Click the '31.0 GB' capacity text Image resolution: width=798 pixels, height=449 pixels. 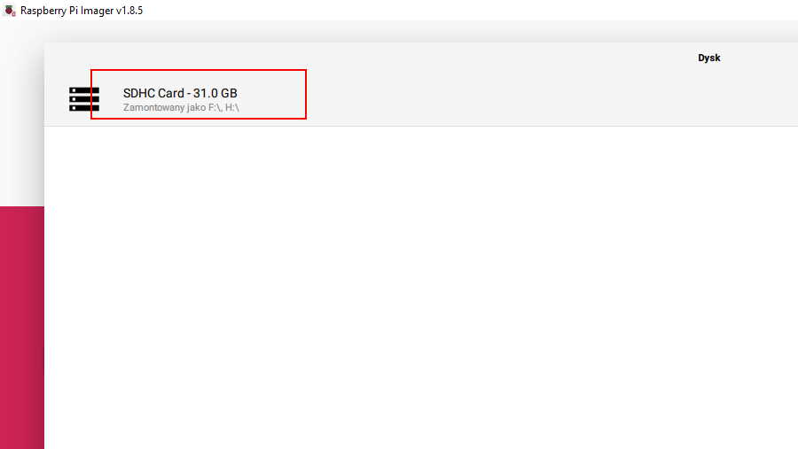(215, 93)
